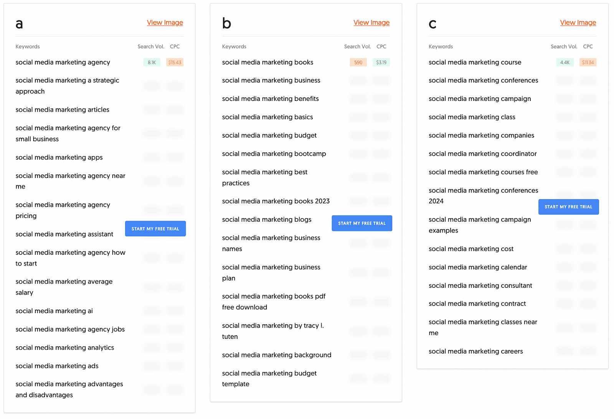Click Start My Free Trial in panel c
The image size is (614, 419).
[568, 206]
